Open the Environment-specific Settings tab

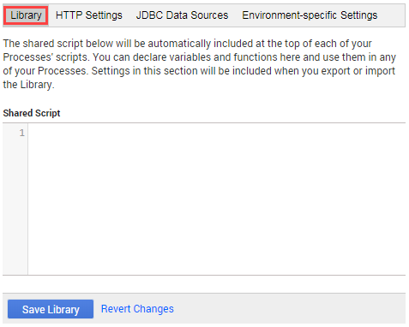pyautogui.click(x=310, y=15)
